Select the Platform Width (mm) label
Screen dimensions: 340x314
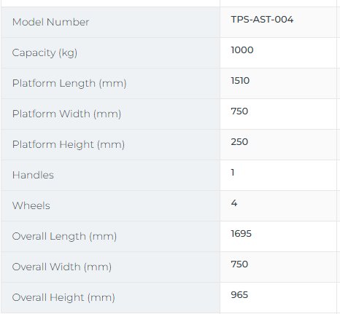(66, 114)
